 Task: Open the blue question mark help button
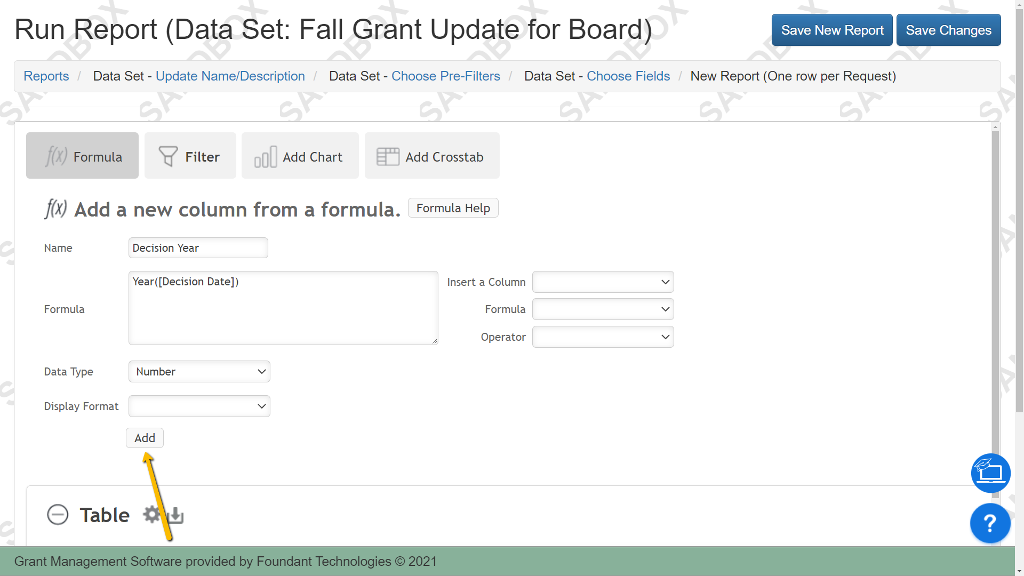tap(990, 523)
